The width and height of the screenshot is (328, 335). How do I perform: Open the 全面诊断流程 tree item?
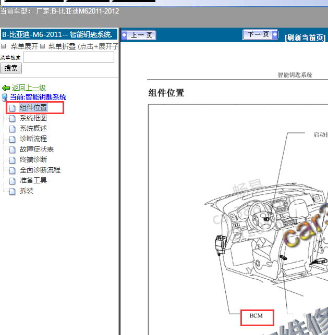[x=40, y=170]
